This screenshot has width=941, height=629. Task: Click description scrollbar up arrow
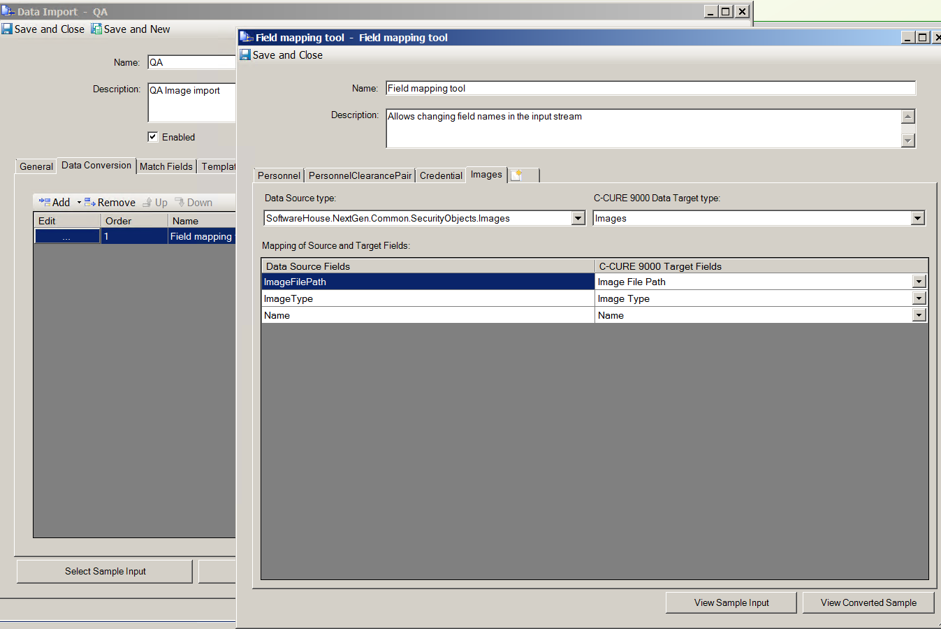(908, 117)
